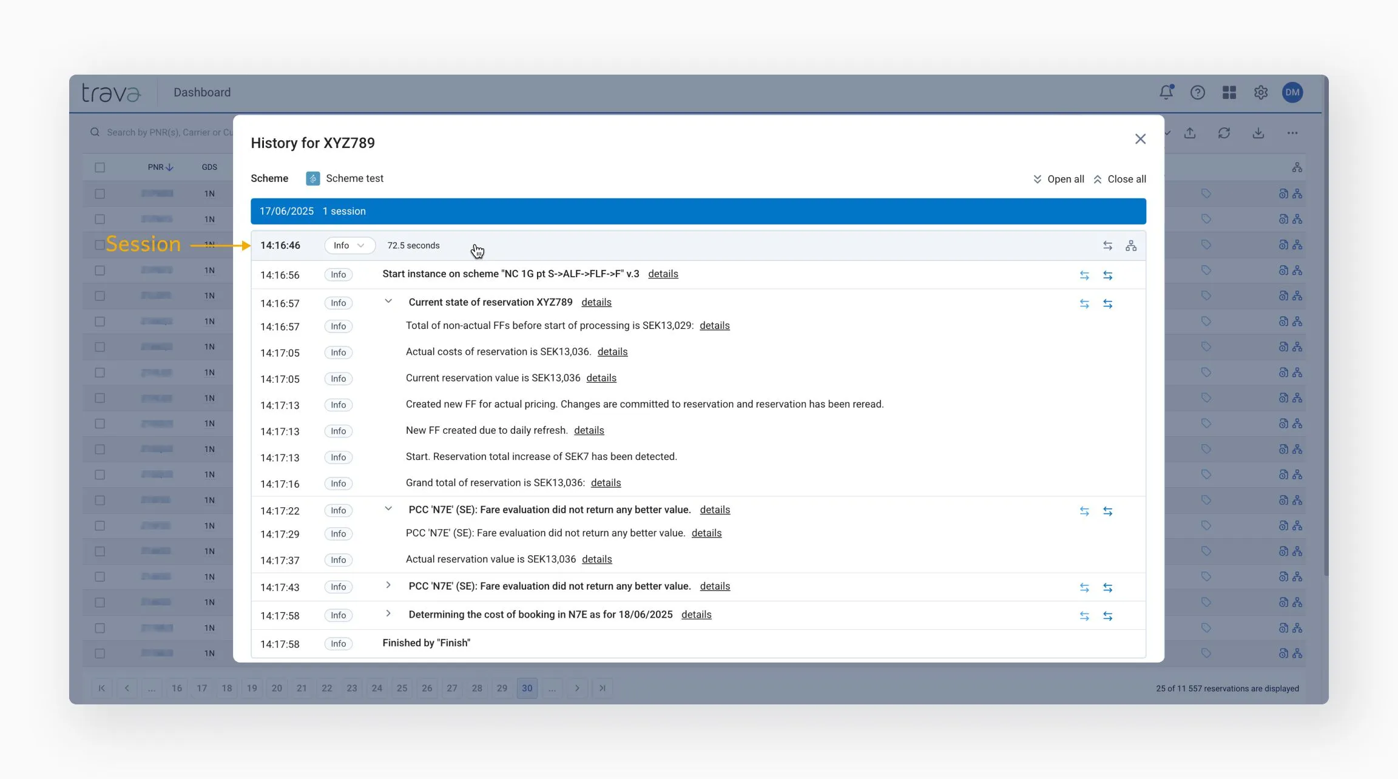Collapse the Current state of reservation XYZ789 entry
Screen dimensions: 1398x779
[388, 302]
